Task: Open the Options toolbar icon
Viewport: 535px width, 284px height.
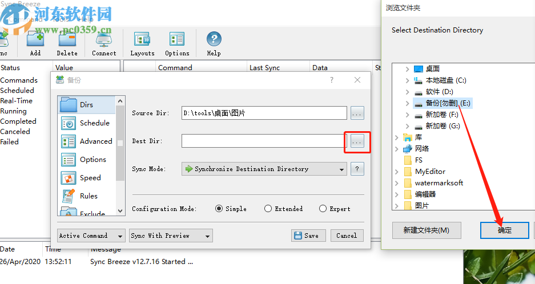Action: pyautogui.click(x=177, y=44)
